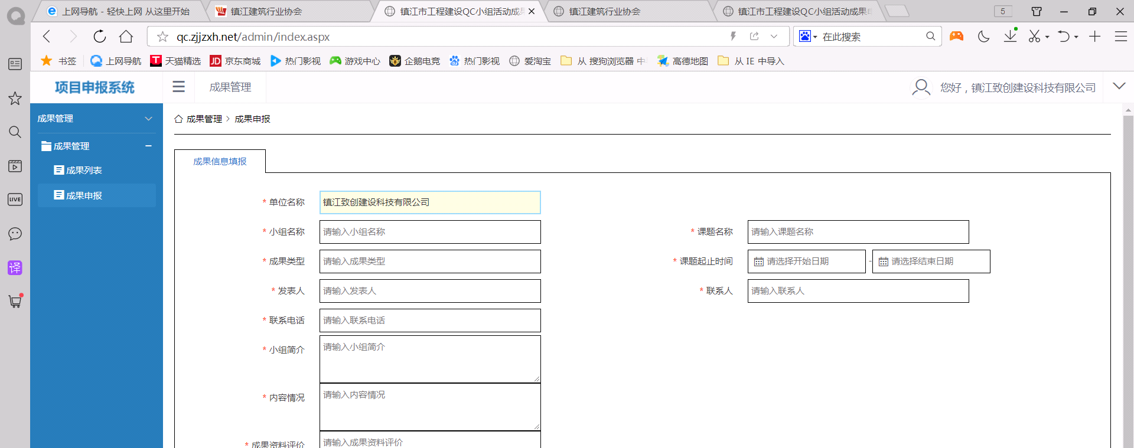
Task: Toggle the sidebar with hamburger icon
Action: [178, 87]
